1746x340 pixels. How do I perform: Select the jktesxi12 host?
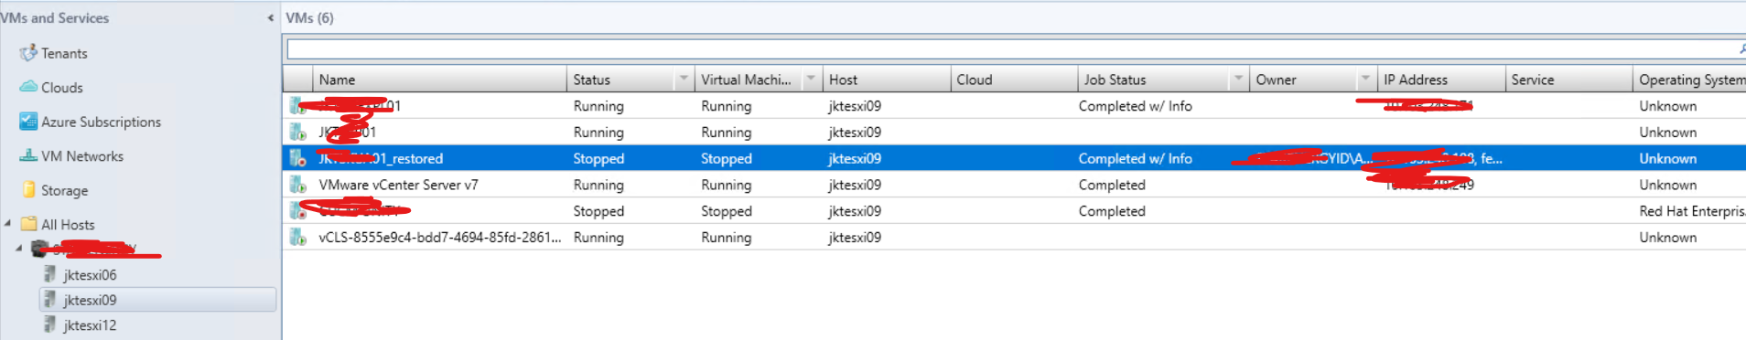[x=90, y=325]
